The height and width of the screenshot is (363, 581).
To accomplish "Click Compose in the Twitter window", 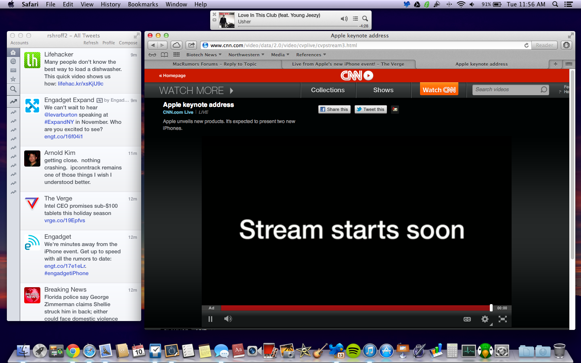I will click(x=128, y=43).
